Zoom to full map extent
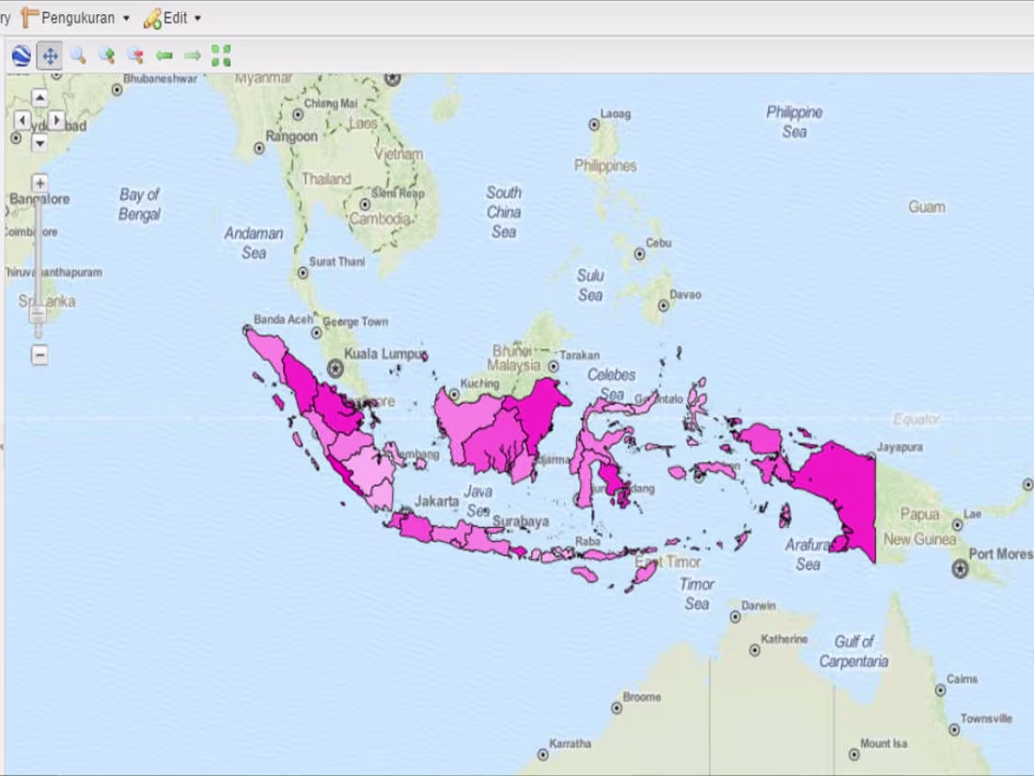 pyautogui.click(x=219, y=54)
